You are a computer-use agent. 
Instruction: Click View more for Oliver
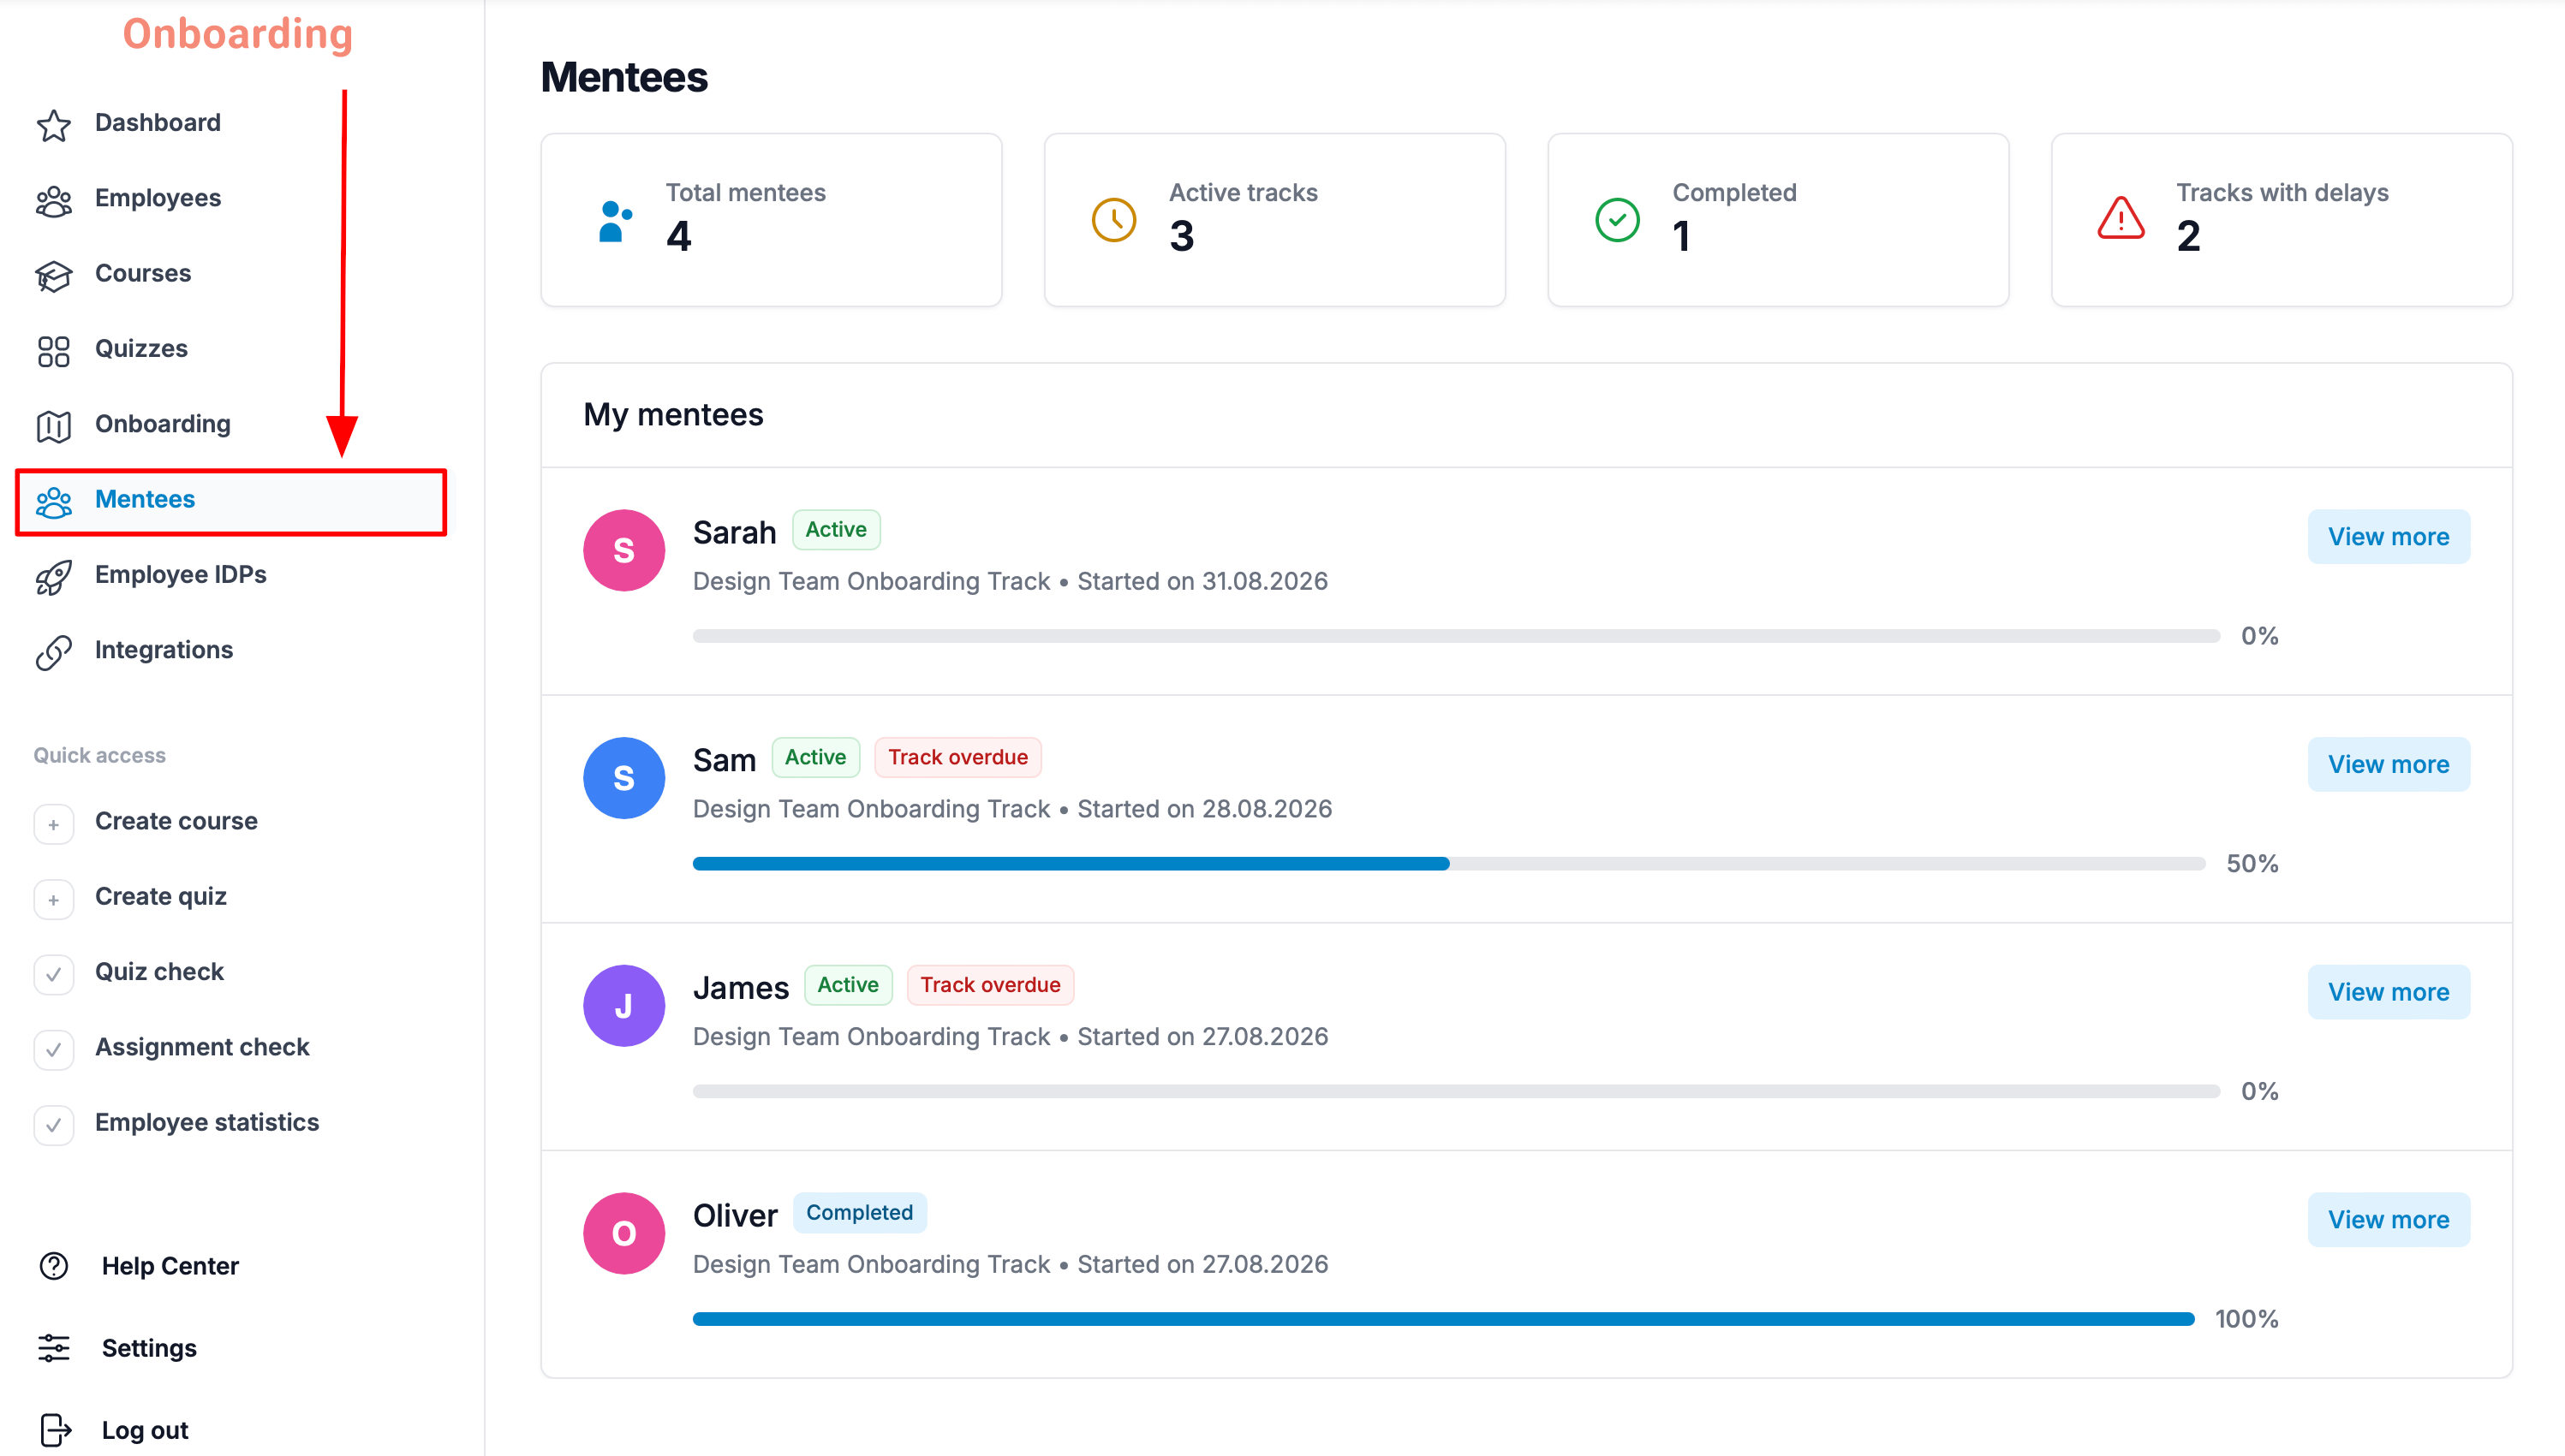tap(2388, 1220)
